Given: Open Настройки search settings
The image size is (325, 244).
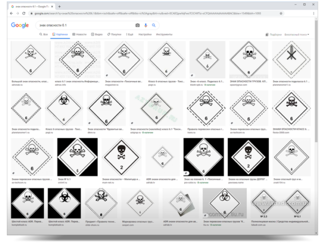Looking at the screenshot, I should point(145,35).
